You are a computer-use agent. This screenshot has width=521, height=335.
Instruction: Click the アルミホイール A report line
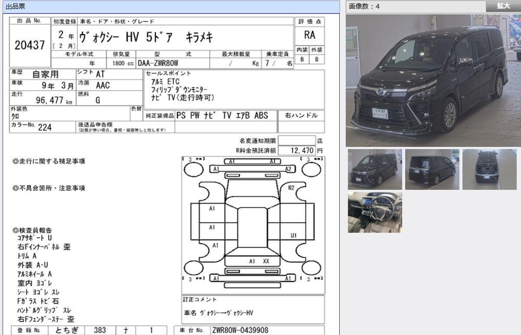(x=35, y=274)
